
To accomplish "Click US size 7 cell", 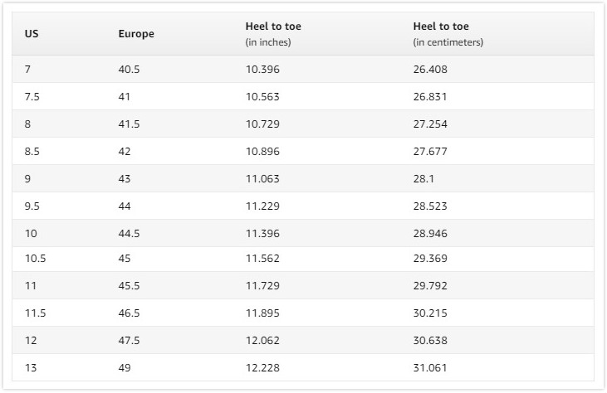I will click(x=28, y=70).
